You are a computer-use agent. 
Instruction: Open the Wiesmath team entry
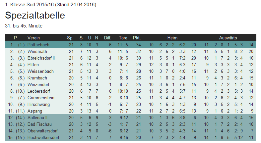pos(37,51)
